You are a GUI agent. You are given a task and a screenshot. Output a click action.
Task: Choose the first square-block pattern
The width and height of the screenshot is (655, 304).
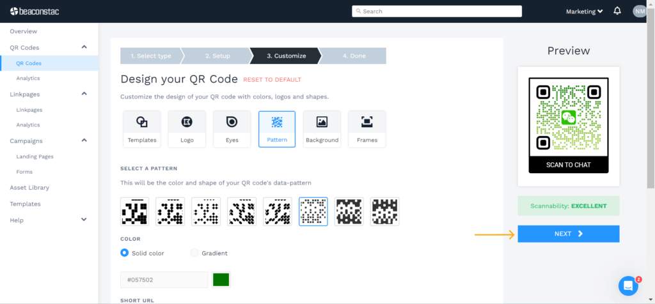click(134, 211)
